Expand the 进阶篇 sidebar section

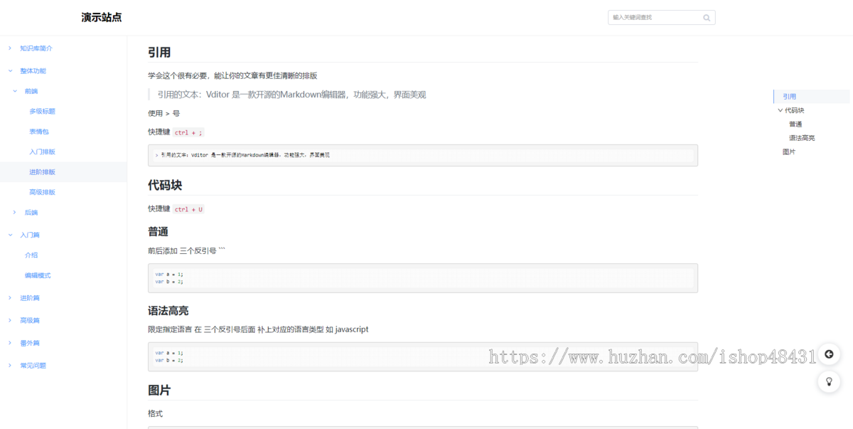pos(10,298)
